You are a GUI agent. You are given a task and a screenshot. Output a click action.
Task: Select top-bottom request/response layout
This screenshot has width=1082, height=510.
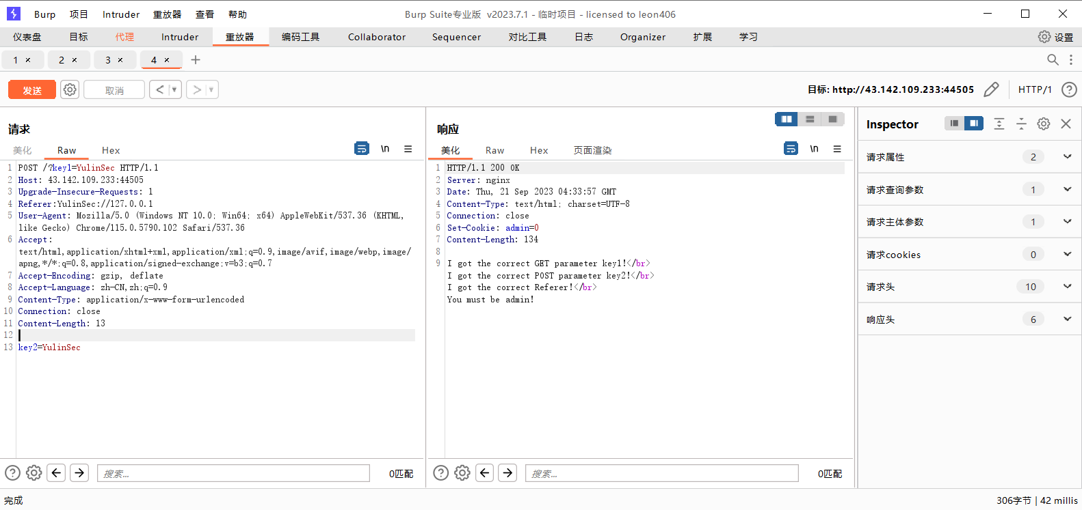[x=810, y=119]
